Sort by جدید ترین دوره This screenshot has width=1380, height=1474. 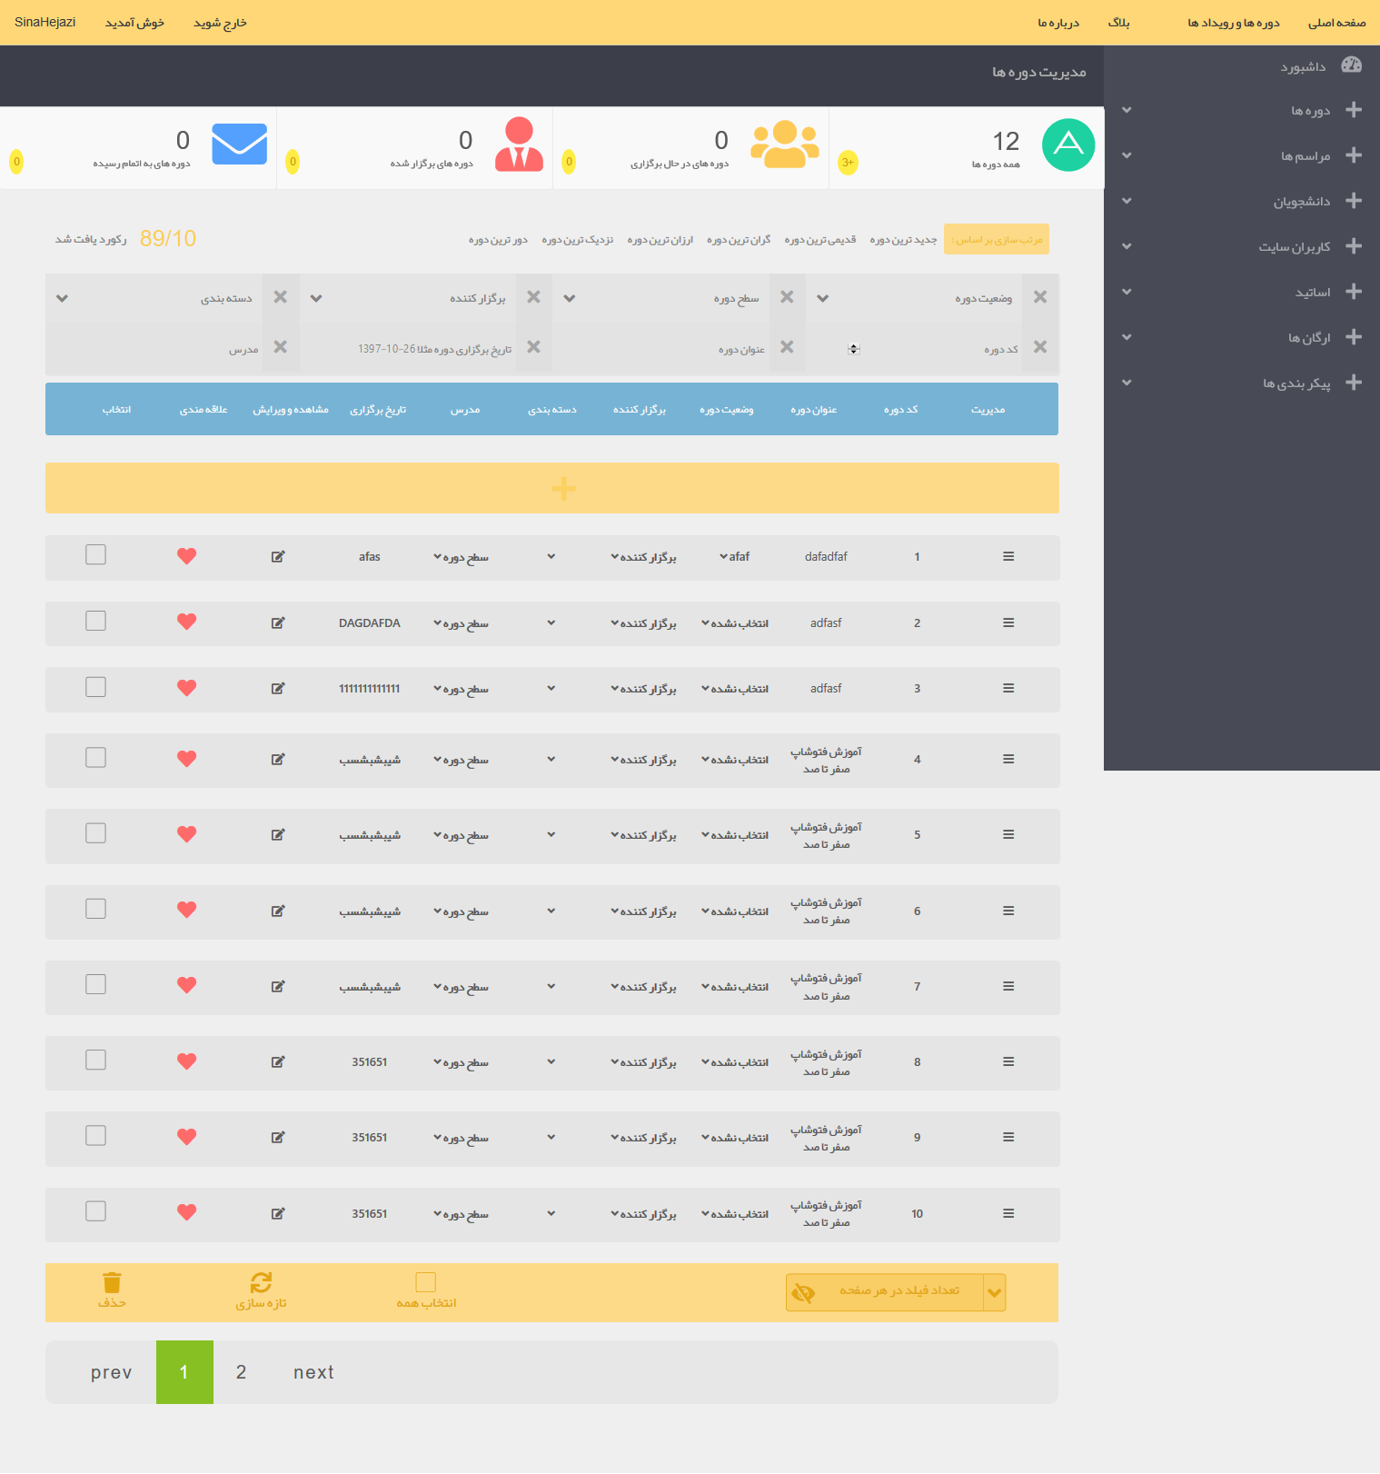903,239
